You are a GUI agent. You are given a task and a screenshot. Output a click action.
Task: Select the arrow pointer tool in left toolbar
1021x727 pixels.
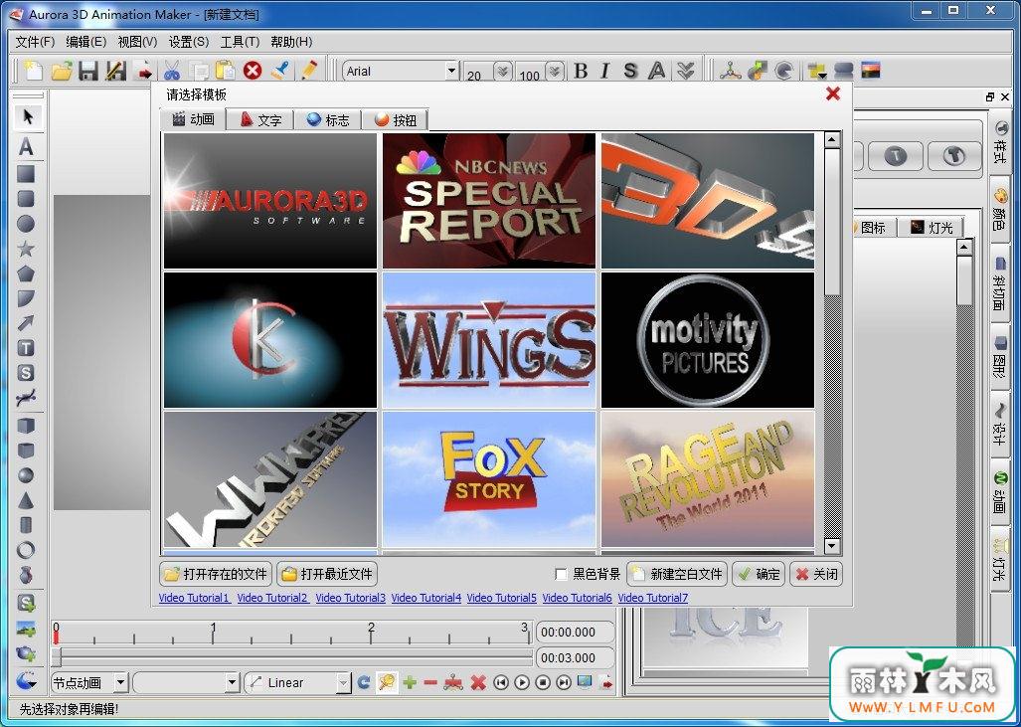27,117
